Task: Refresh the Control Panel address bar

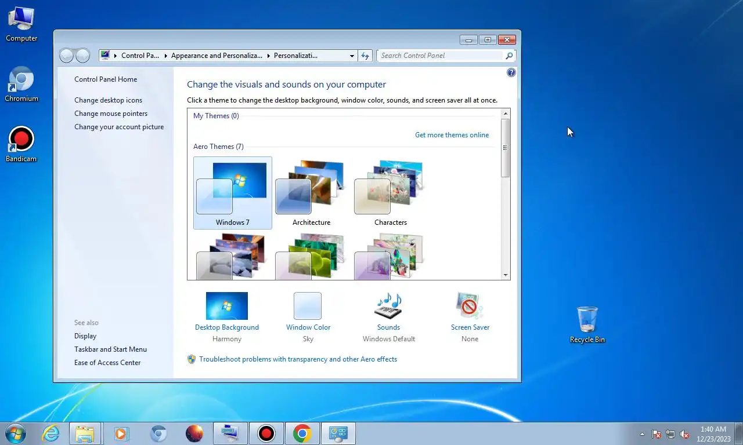Action: click(365, 56)
